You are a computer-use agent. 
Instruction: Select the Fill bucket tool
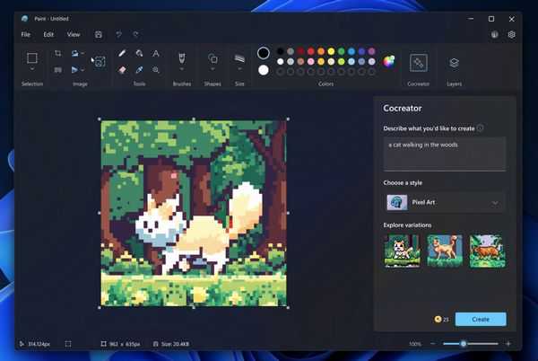point(139,54)
